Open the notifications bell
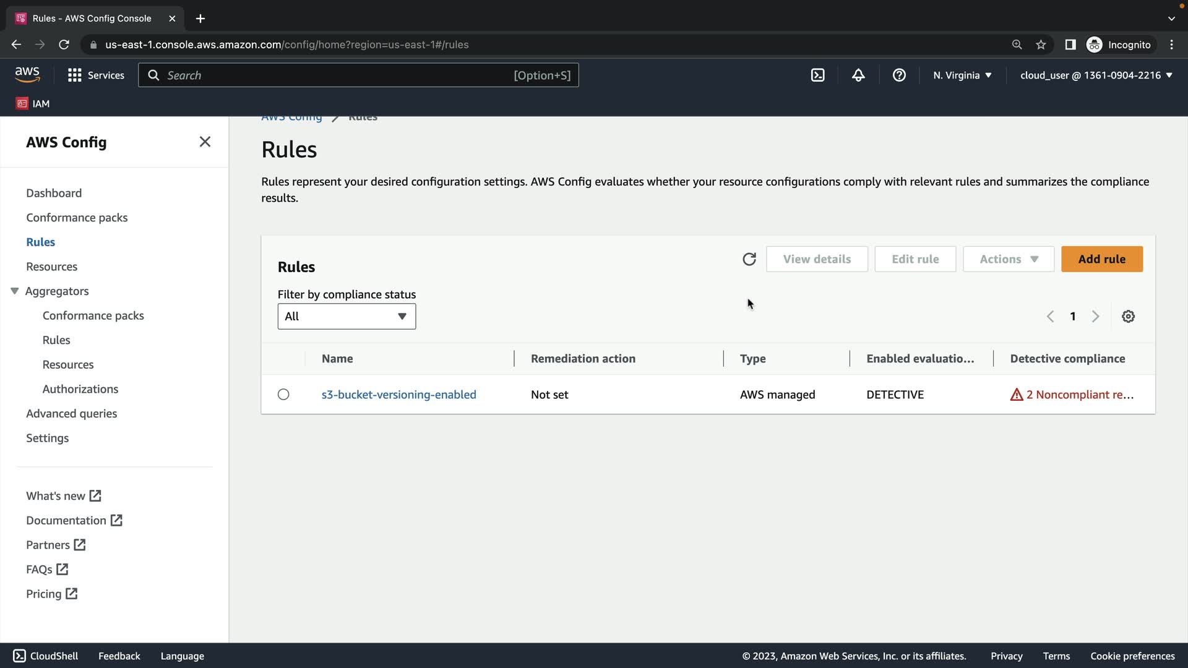1188x668 pixels. point(858,75)
